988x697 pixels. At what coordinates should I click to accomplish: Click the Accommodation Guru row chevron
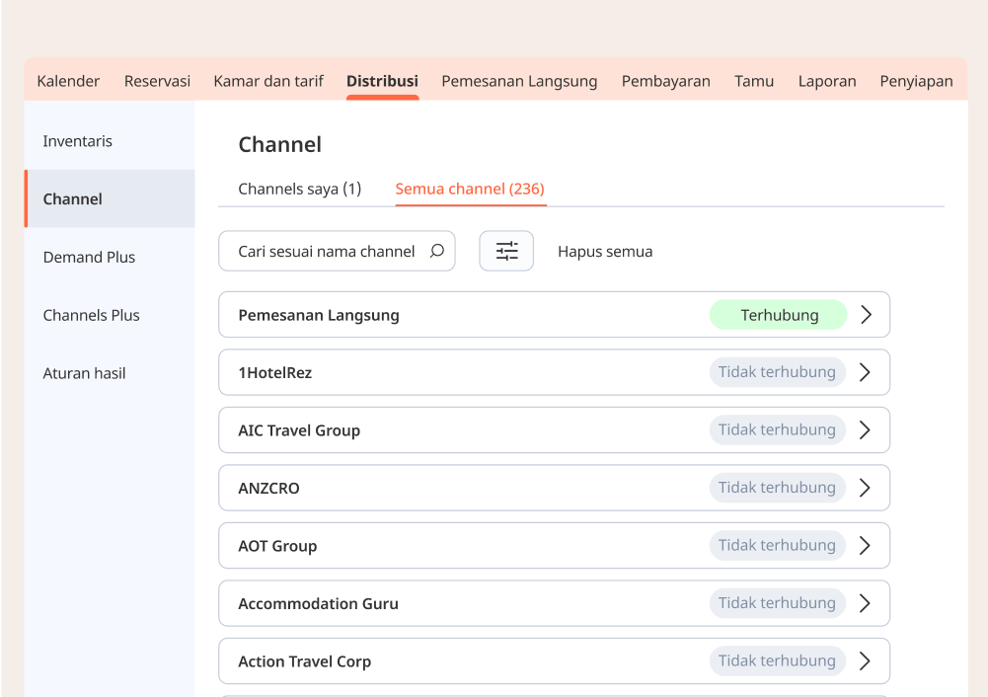pyautogui.click(x=866, y=603)
